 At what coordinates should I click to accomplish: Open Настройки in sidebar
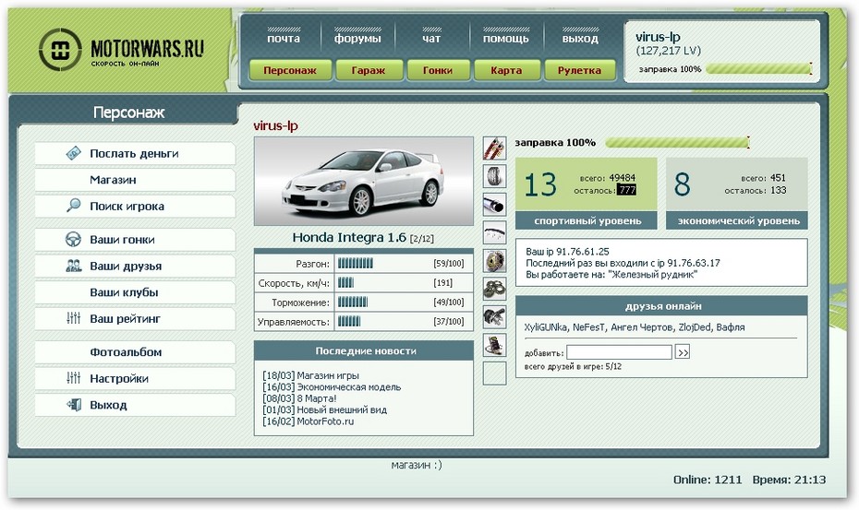coord(135,378)
